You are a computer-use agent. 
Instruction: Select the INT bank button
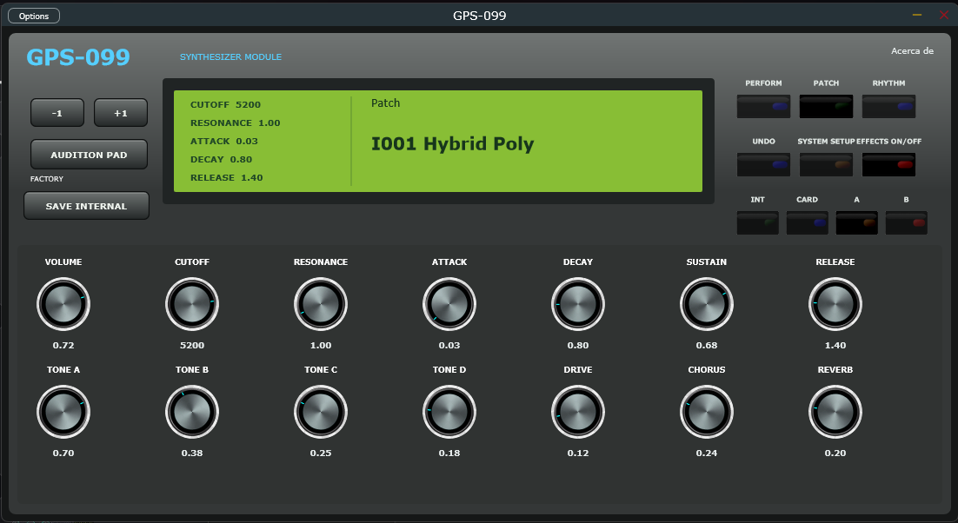tap(757, 222)
